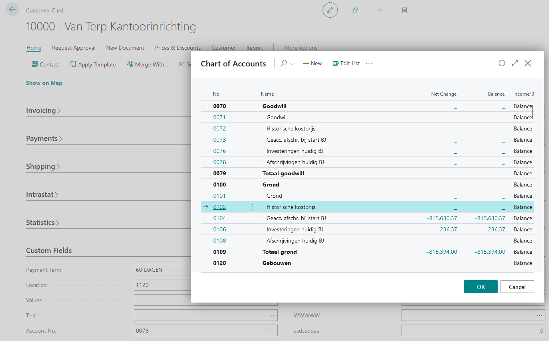Open the Request Approval menu
This screenshot has height=341, width=549.
click(x=74, y=48)
